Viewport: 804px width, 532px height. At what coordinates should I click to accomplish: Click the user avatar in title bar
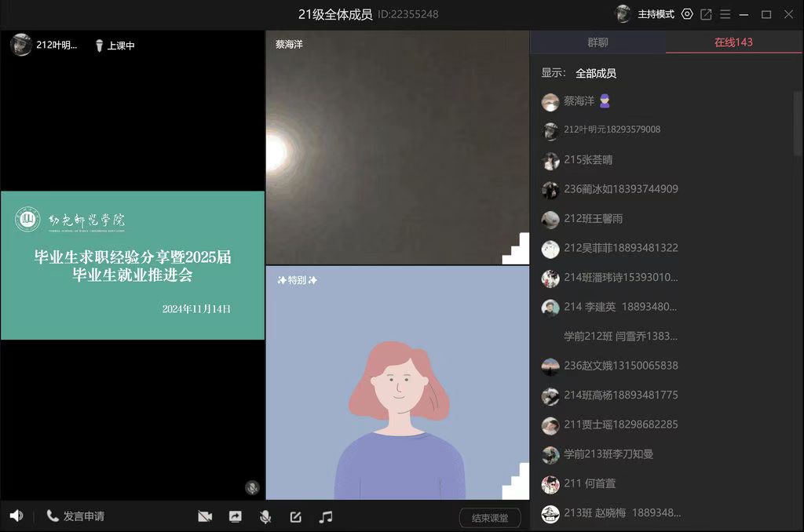point(623,14)
